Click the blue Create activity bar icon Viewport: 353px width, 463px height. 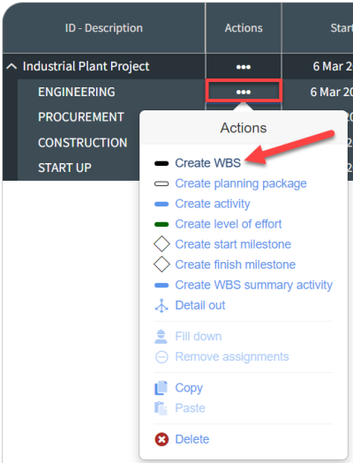click(161, 204)
